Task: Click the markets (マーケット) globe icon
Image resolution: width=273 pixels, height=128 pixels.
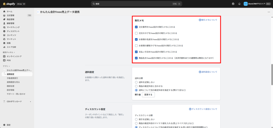Action: tap(4, 39)
